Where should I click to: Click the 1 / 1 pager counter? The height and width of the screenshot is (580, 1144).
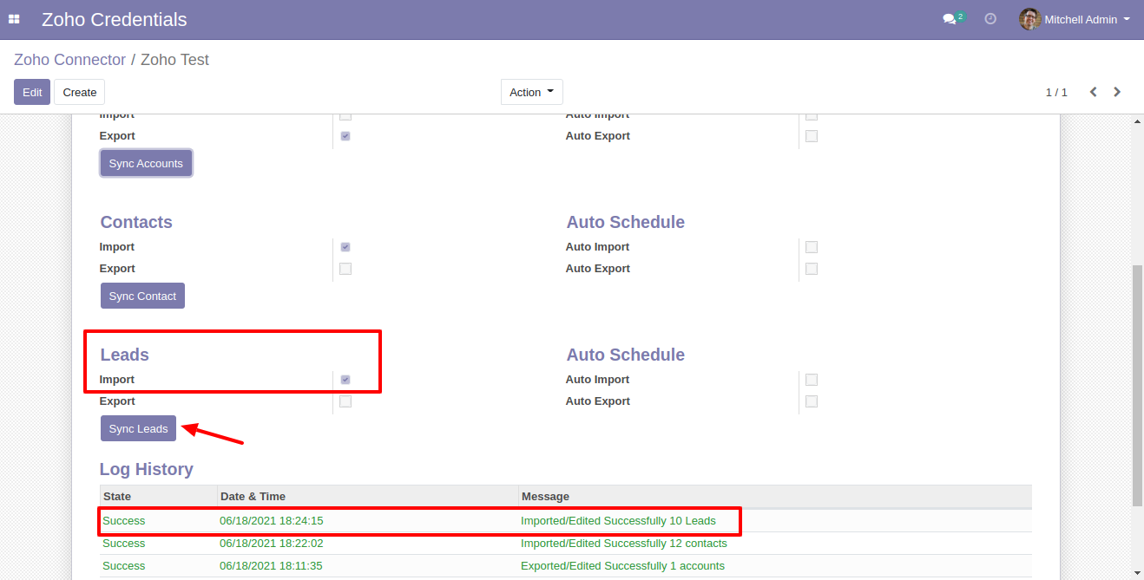click(x=1056, y=92)
